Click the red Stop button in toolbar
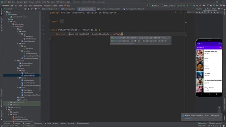Image resolution: width=226 pixels, height=127 pixels. pos(200,6)
